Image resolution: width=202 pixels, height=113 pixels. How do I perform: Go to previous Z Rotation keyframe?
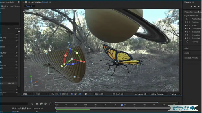(185, 38)
